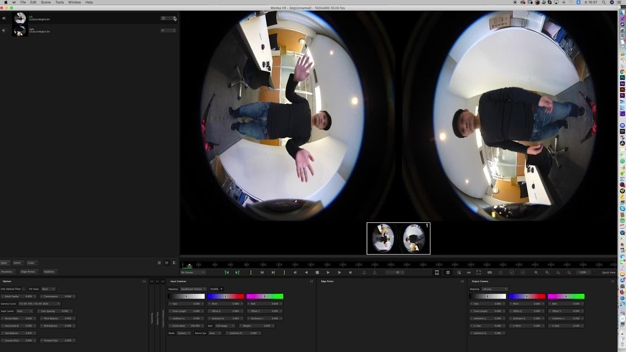Open the Tools menu
The width and height of the screenshot is (626, 352).
coord(59,2)
